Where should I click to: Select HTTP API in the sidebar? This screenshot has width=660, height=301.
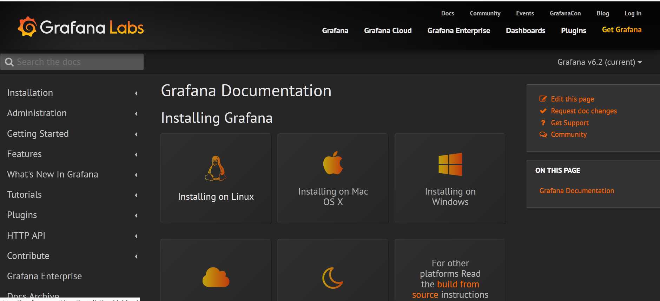pyautogui.click(x=26, y=236)
